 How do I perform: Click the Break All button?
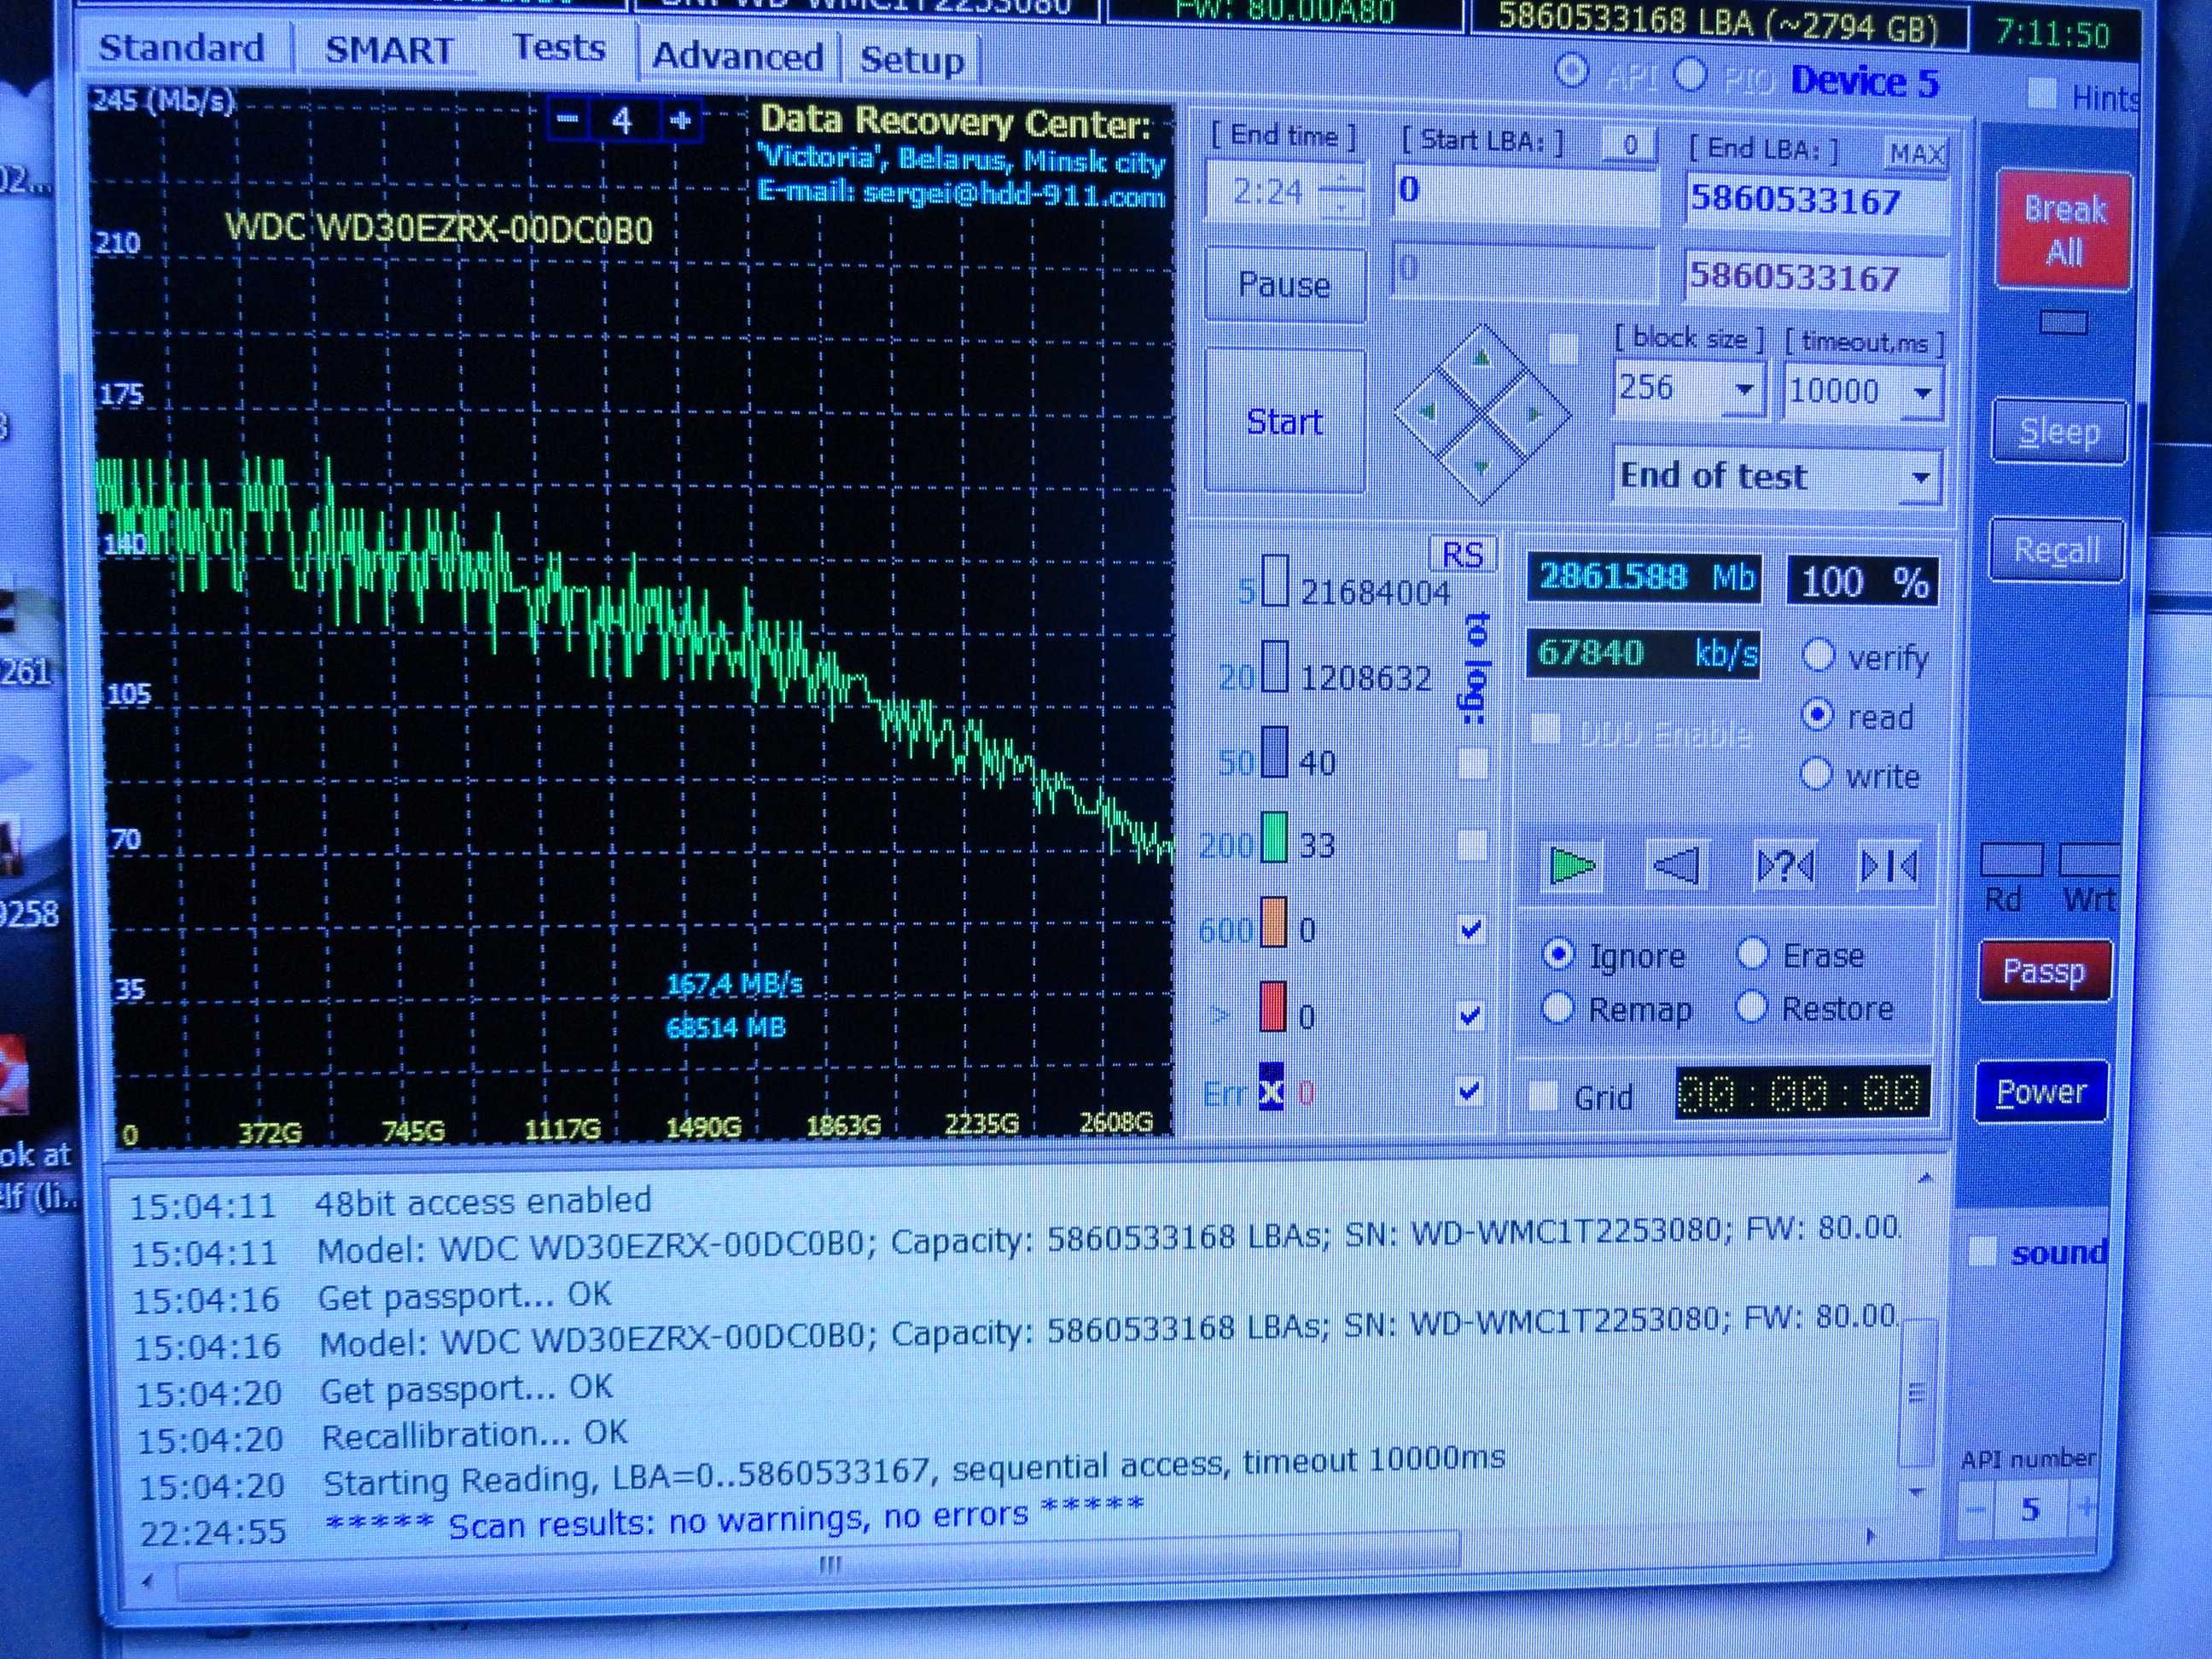[x=2064, y=230]
